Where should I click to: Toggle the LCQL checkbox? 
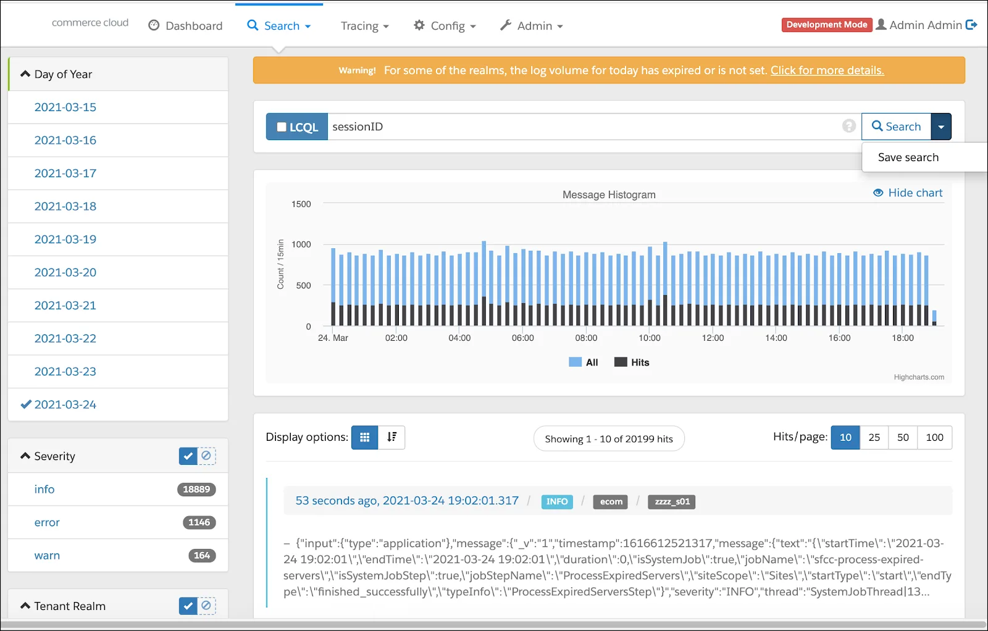pos(282,127)
